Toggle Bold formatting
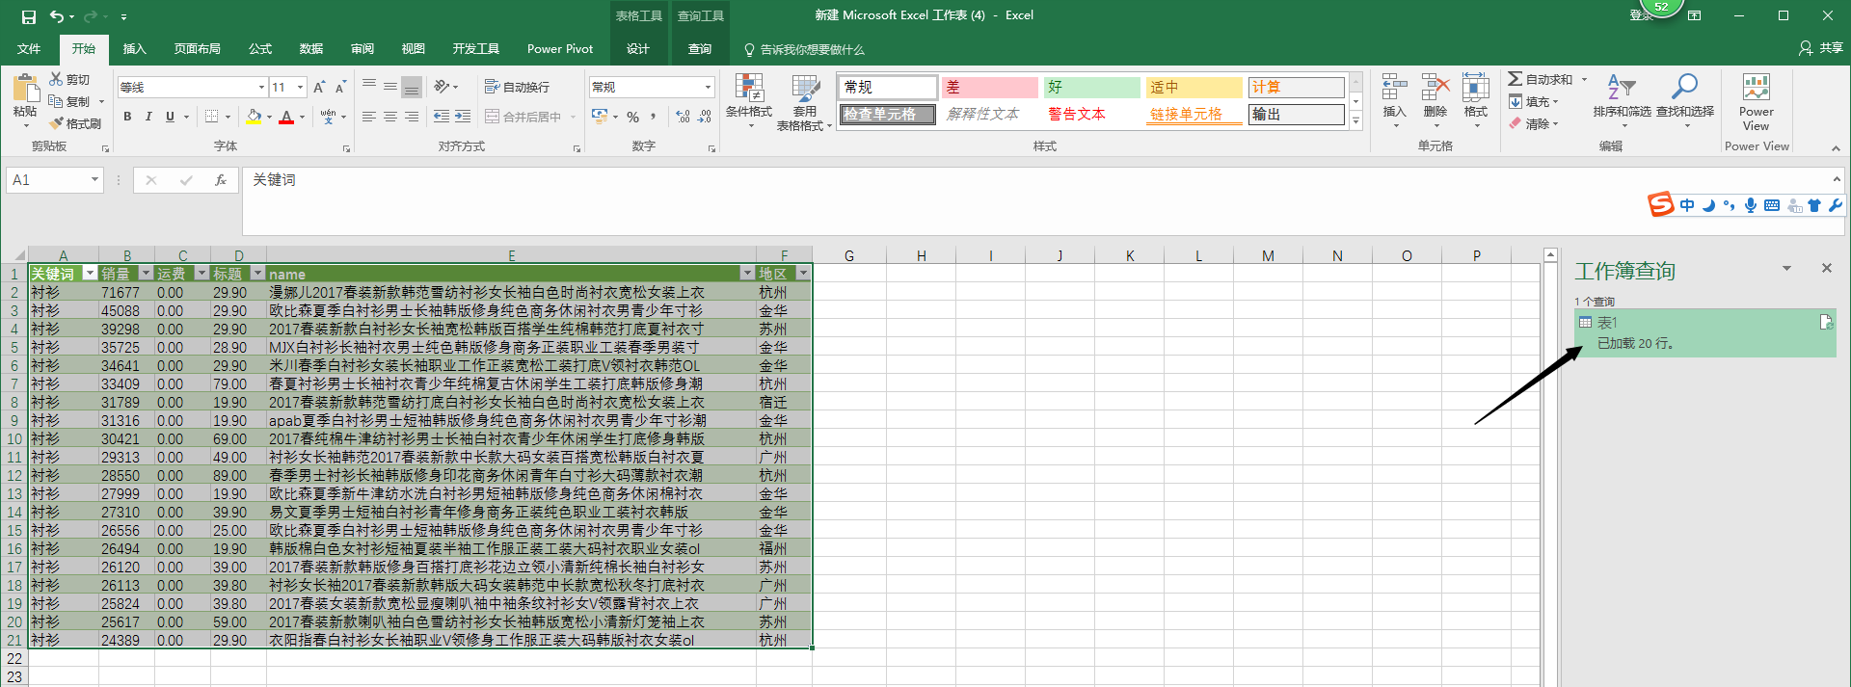1851x687 pixels. [x=127, y=117]
